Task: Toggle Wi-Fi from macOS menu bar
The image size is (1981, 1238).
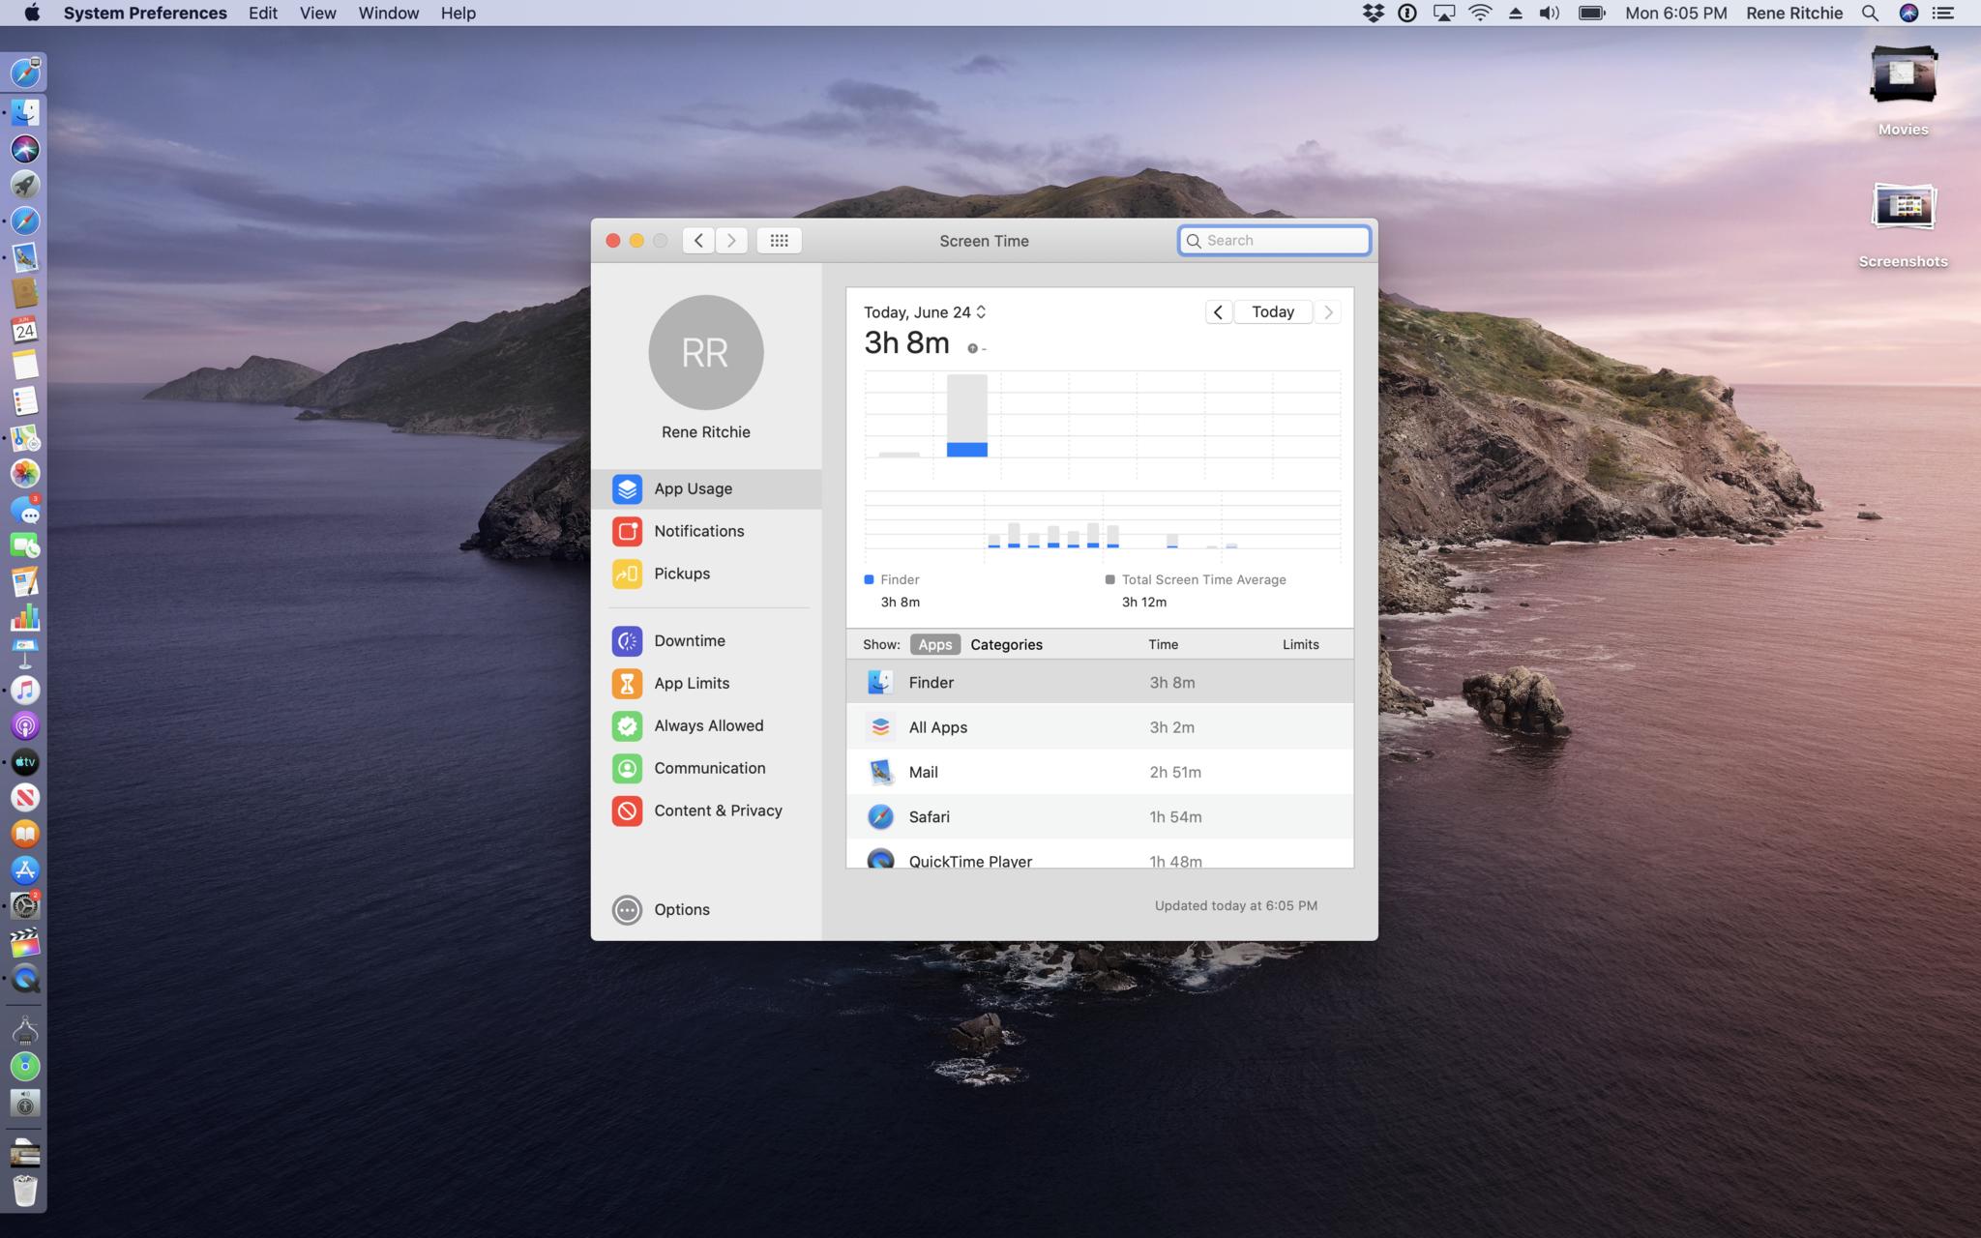Action: tap(1476, 13)
